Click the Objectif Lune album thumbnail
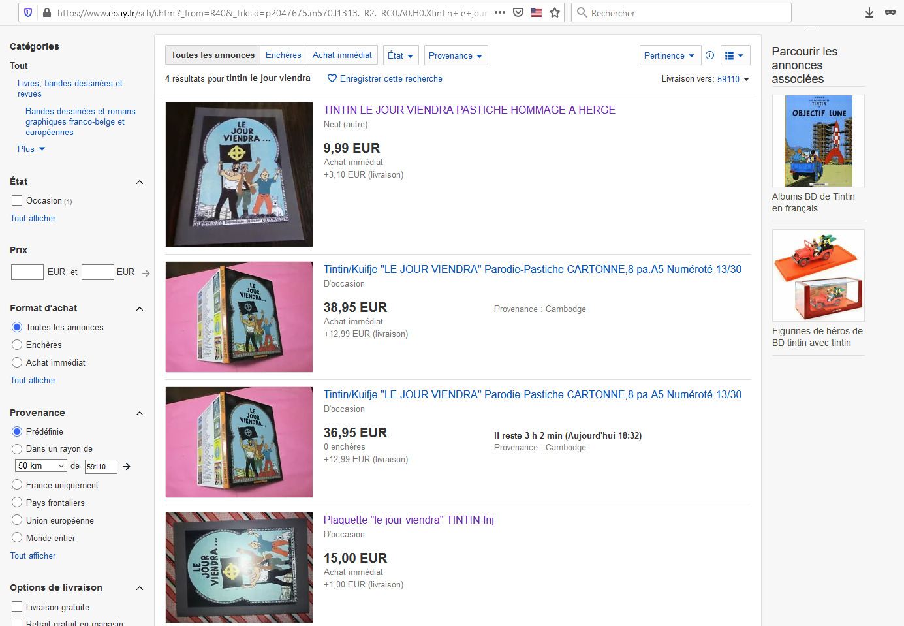The image size is (904, 626). coord(818,141)
